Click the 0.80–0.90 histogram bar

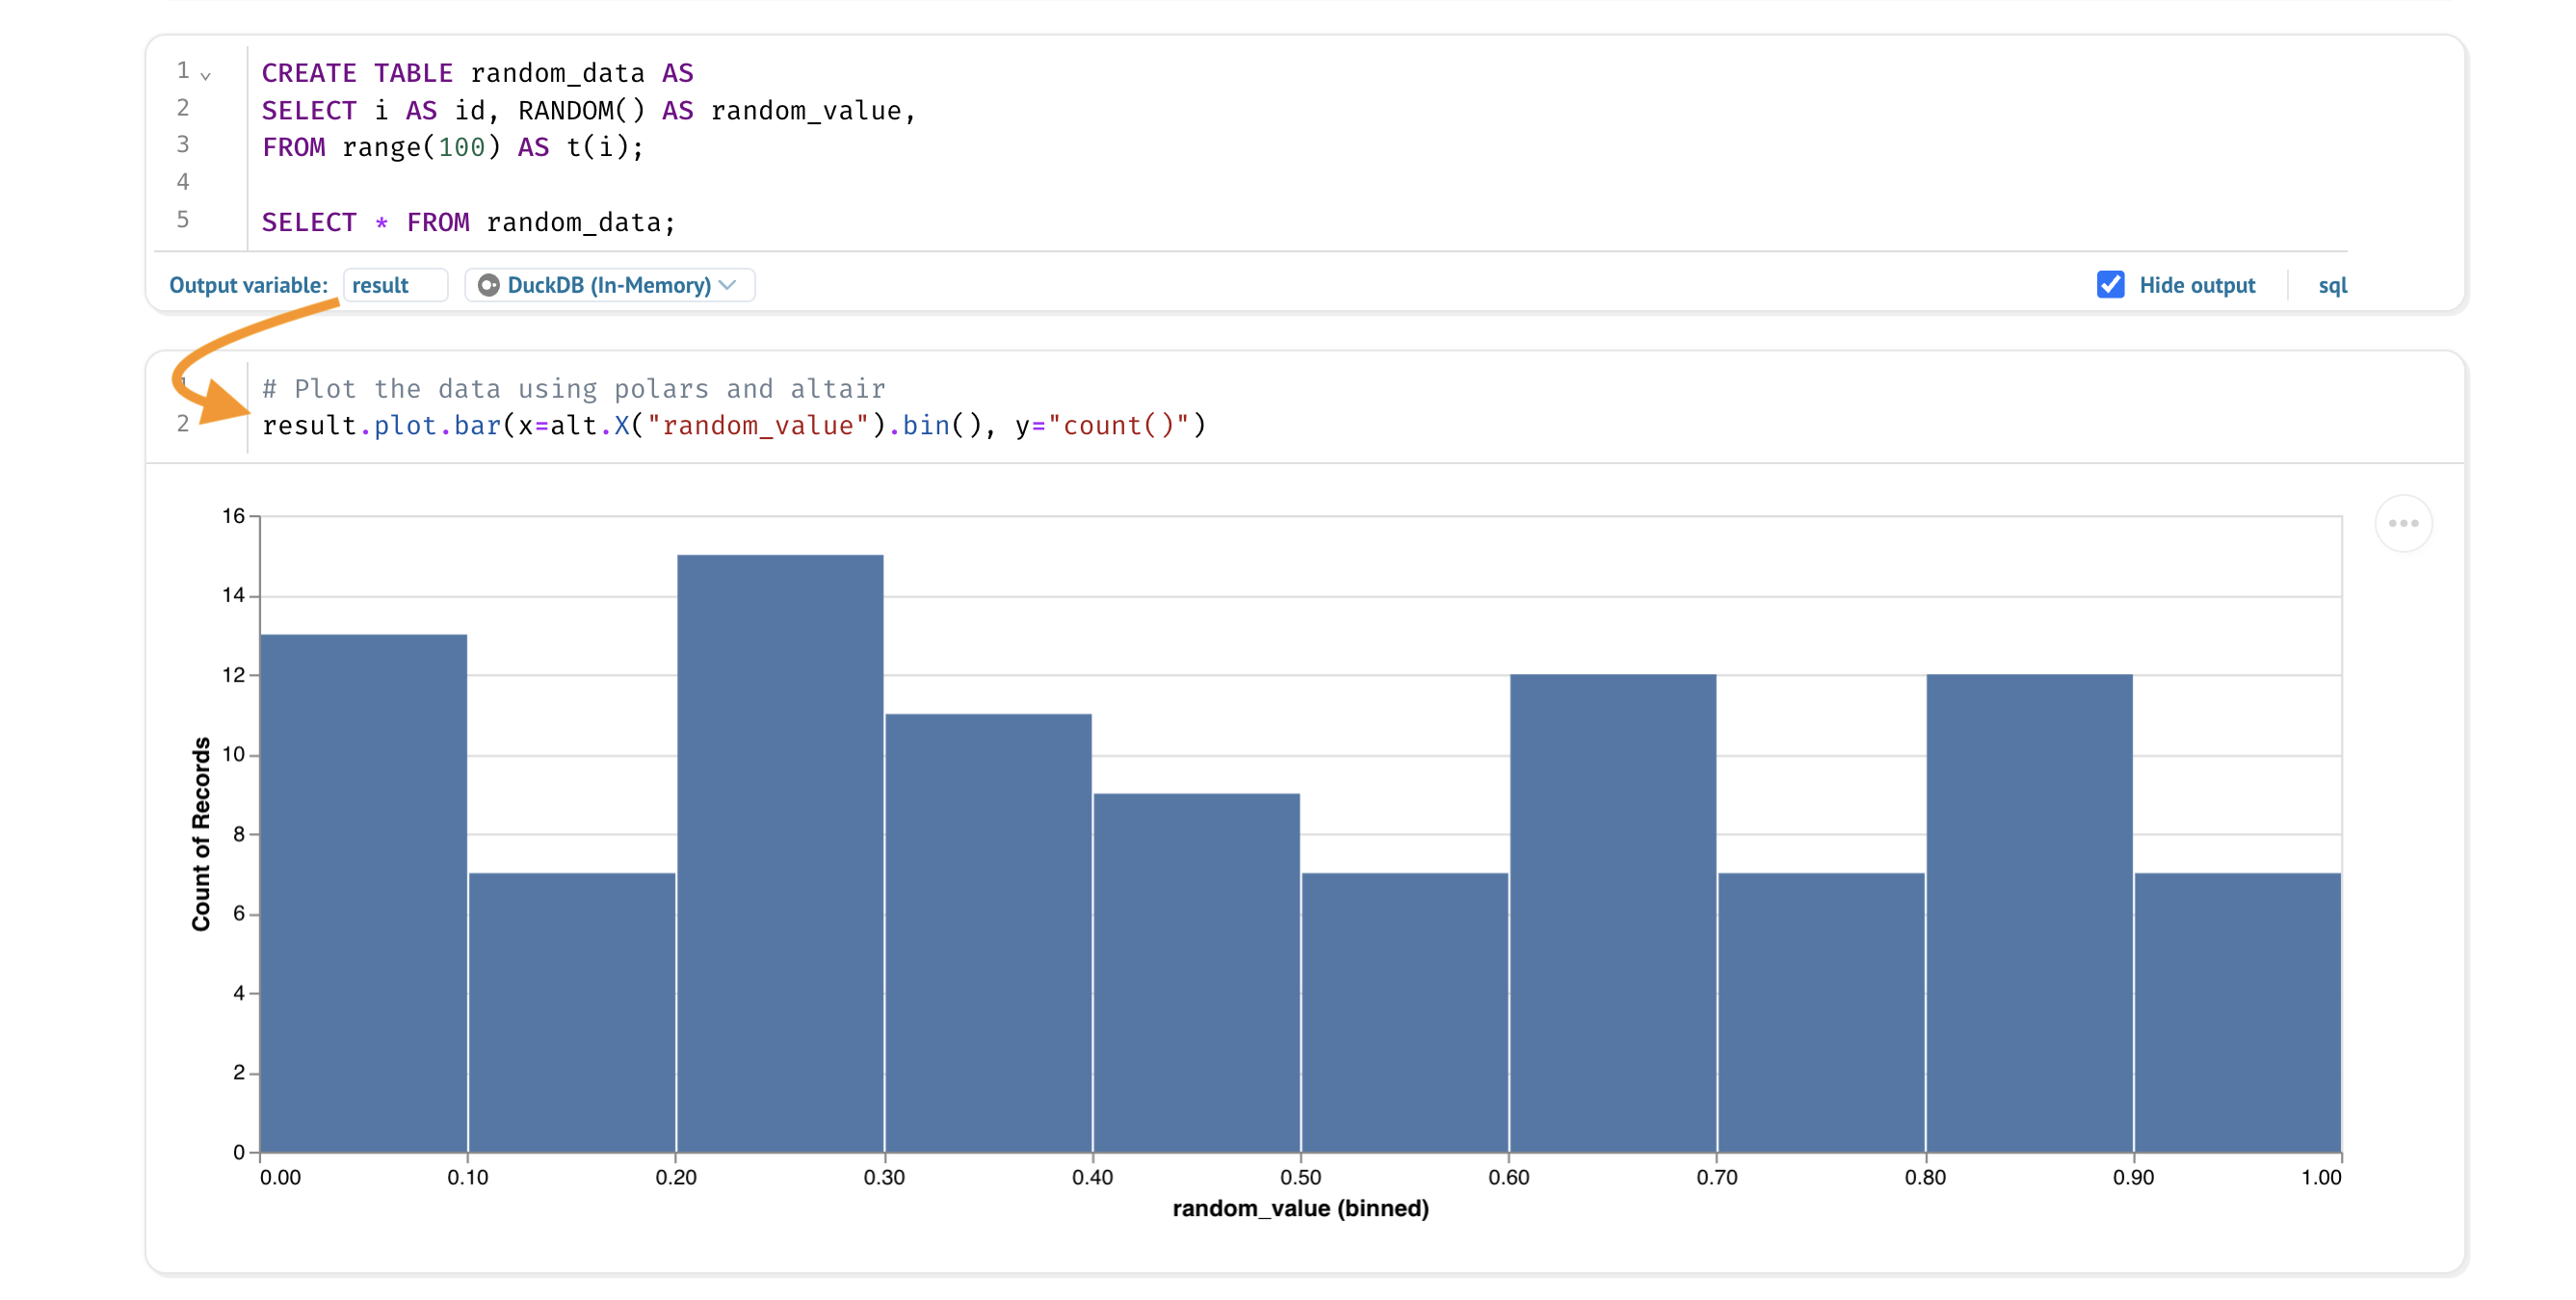2028,914
